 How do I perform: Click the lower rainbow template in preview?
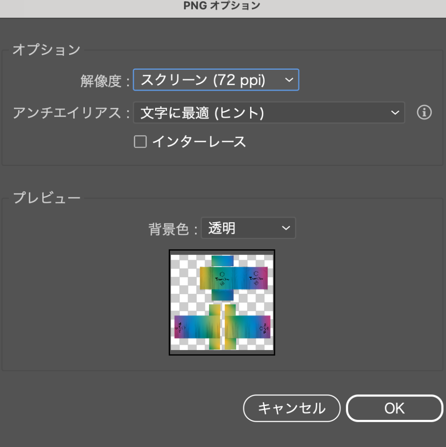coord(222,327)
